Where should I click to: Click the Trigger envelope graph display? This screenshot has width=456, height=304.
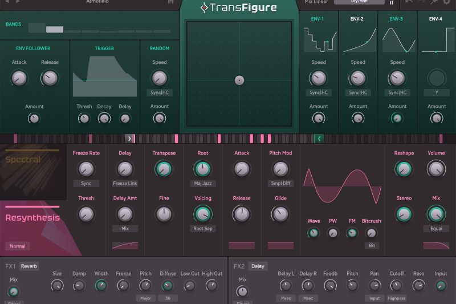pos(105,76)
